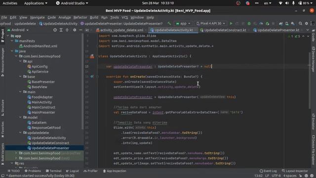Select AndroidManifest.xml in project tree

(38, 46)
